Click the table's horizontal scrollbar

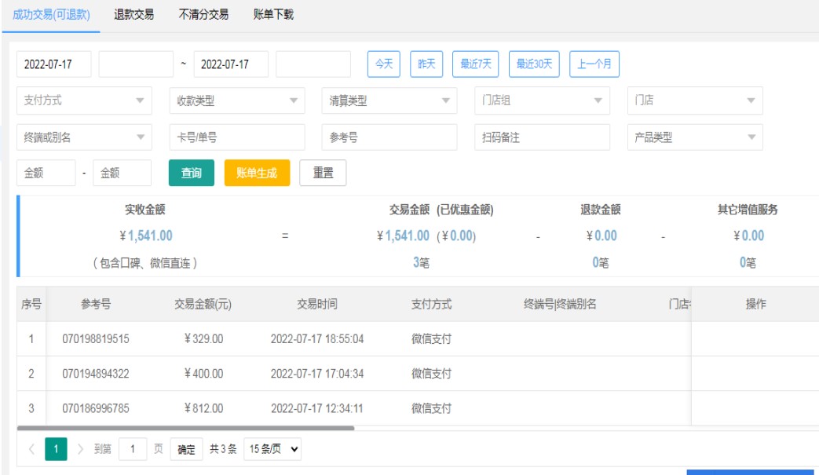[185, 428]
